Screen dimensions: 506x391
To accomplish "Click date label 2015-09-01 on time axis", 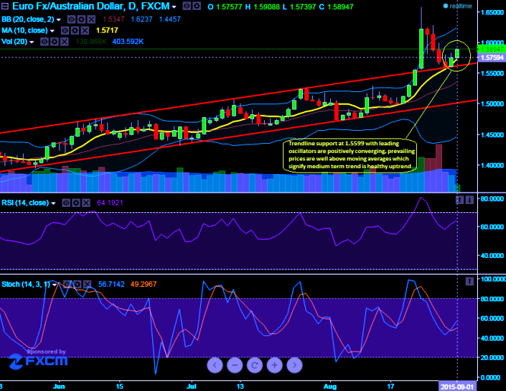I will click(x=457, y=386).
